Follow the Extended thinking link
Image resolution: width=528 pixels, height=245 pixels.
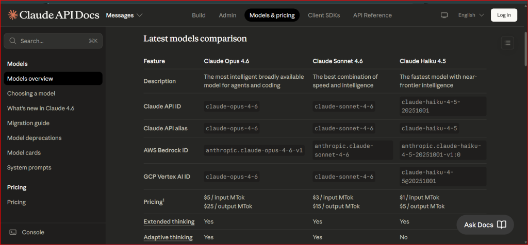tap(169, 222)
